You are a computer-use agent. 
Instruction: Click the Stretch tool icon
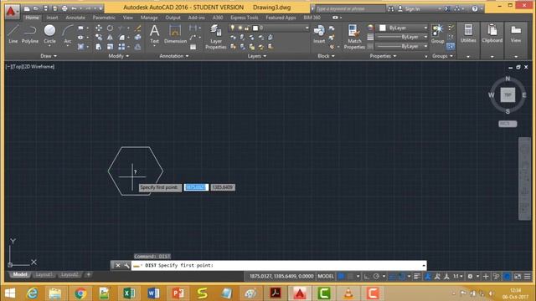point(99,47)
